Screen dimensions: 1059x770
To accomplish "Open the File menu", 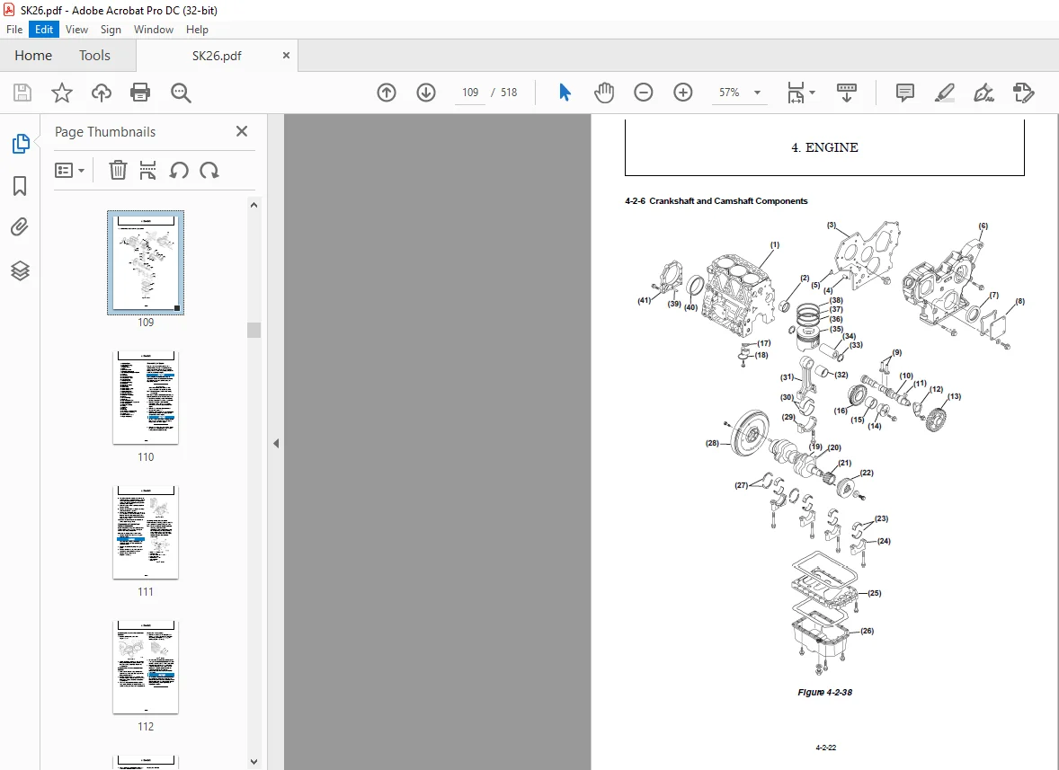I will point(14,30).
